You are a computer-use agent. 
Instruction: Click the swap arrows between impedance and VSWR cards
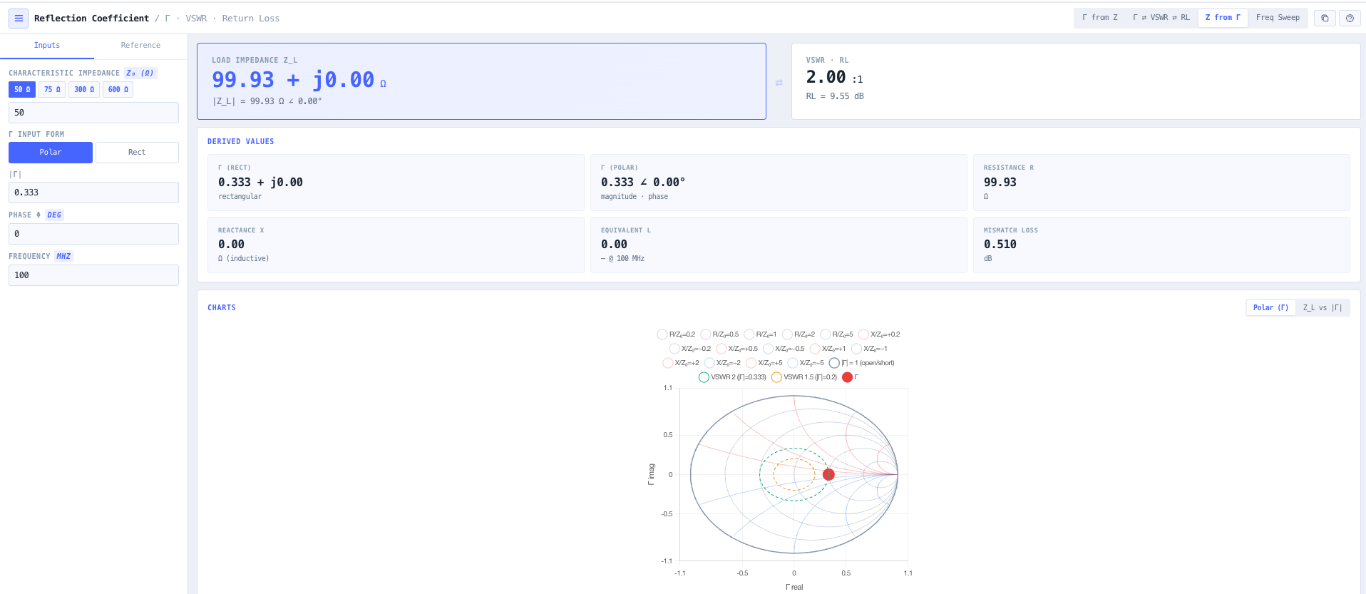click(x=779, y=83)
